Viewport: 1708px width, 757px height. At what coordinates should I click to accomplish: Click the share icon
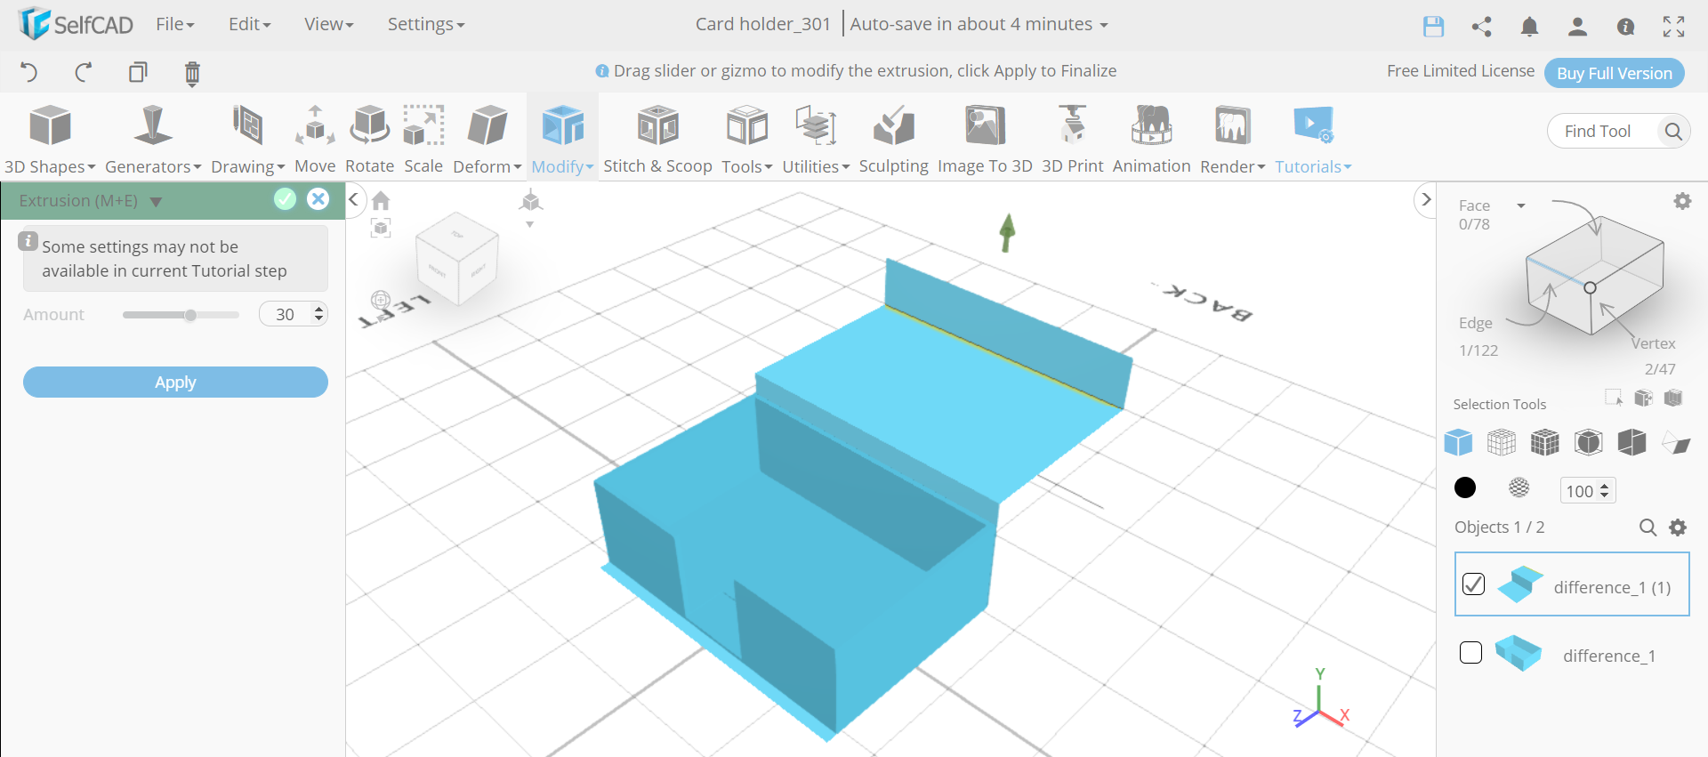click(1481, 27)
